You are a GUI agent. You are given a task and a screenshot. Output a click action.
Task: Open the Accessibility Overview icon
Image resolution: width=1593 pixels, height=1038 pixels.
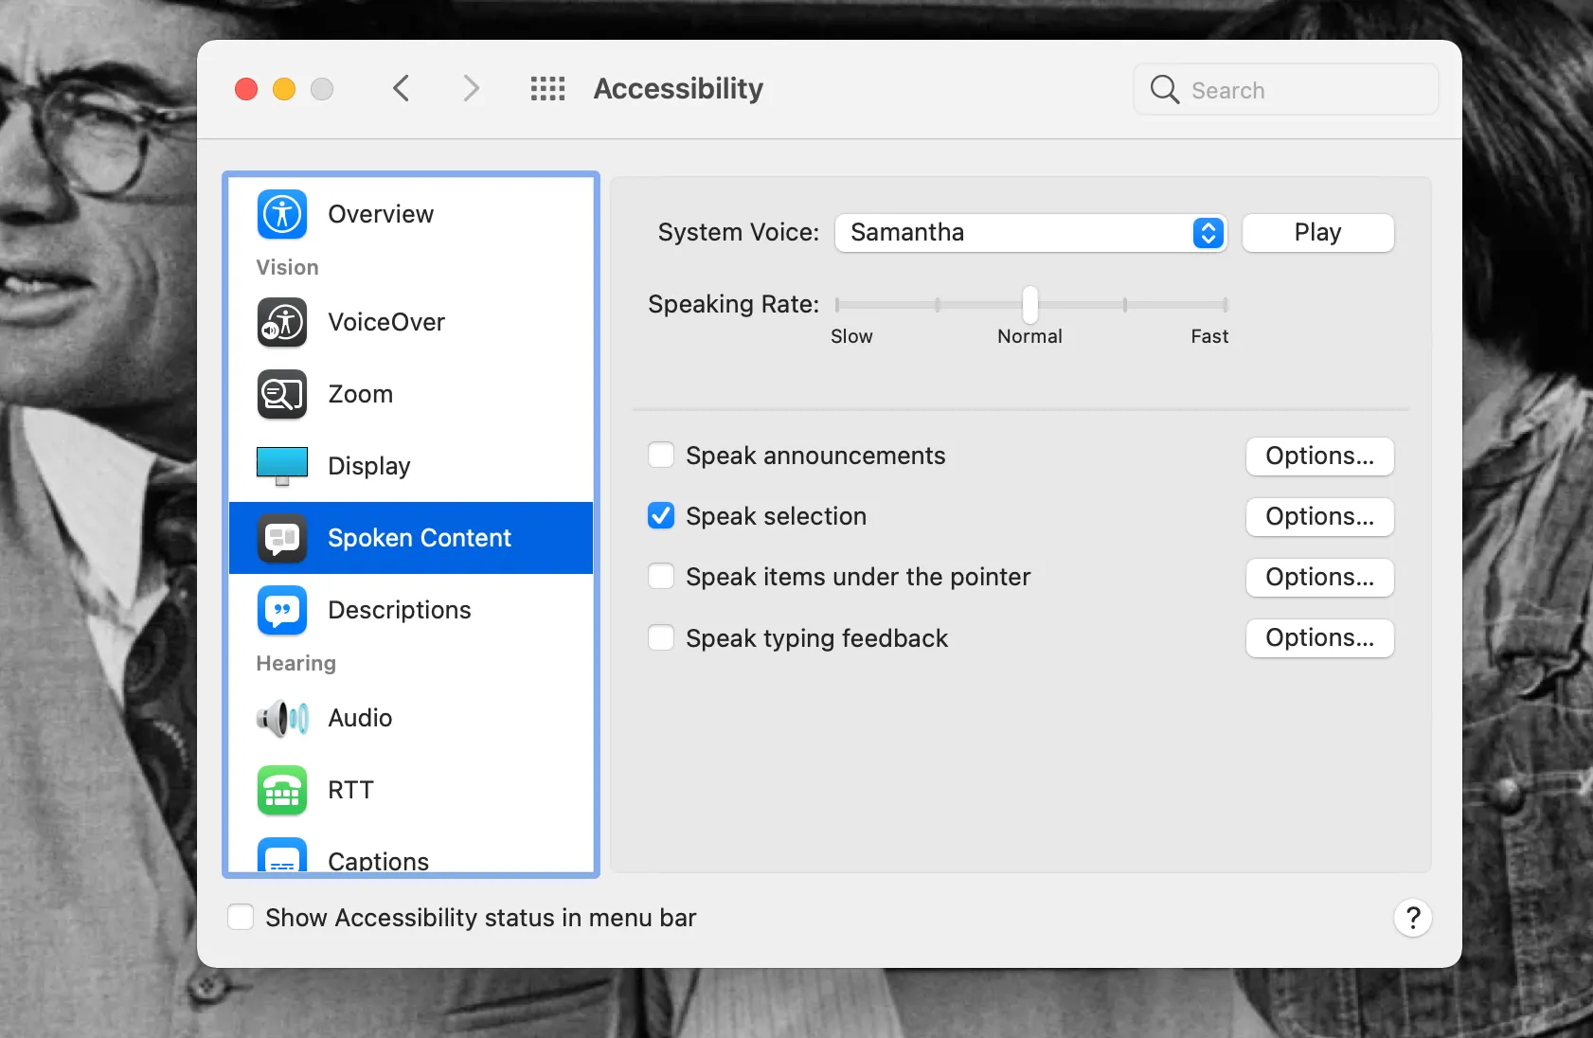click(281, 214)
